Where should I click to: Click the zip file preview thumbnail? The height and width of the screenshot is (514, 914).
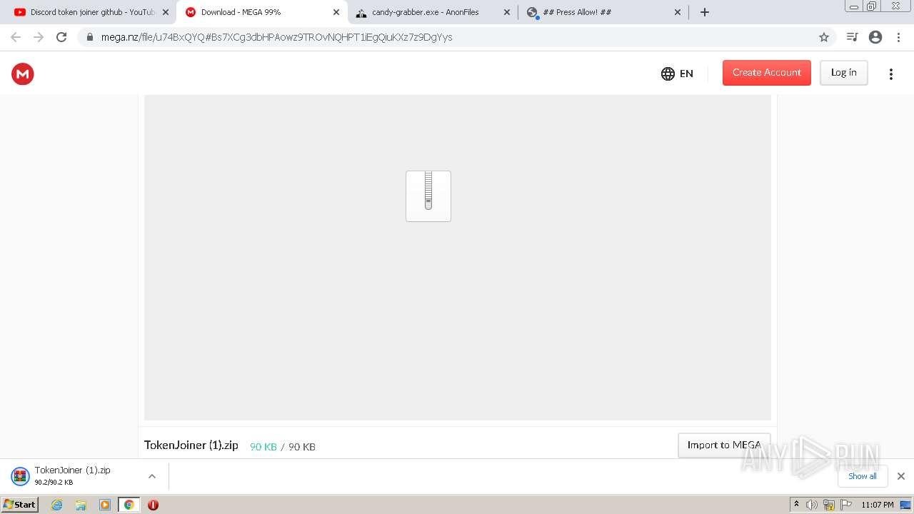428,196
